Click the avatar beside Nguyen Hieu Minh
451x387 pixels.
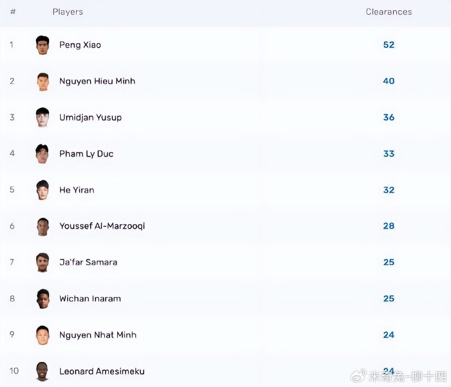tap(43, 81)
